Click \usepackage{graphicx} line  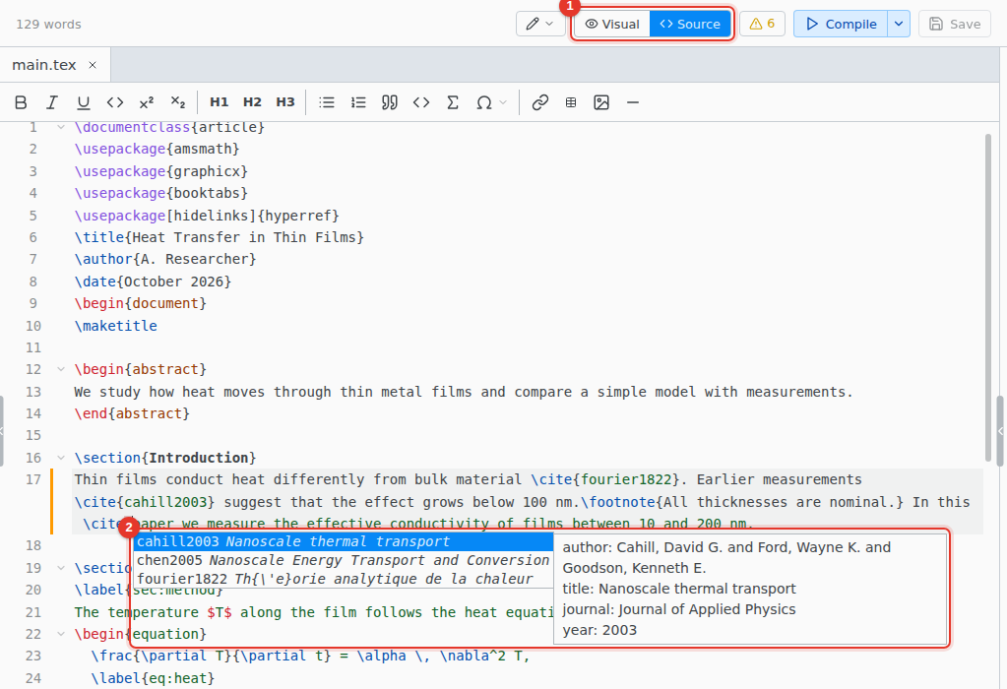(x=161, y=171)
